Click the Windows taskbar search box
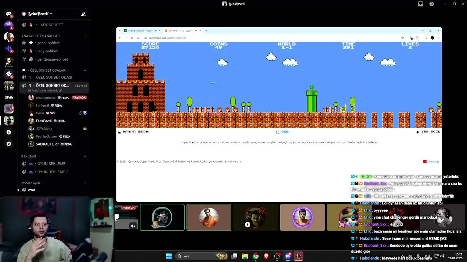The width and height of the screenshot is (467, 262). (201, 256)
